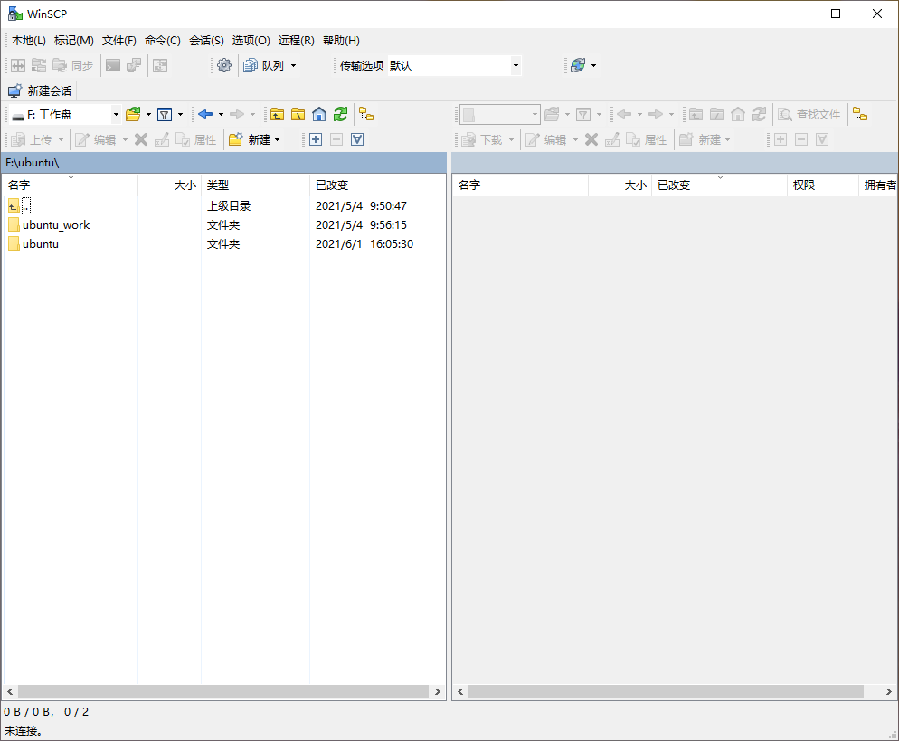Screen dimensions: 899x741
Task: Click the remote directory tree icon
Action: 860,114
